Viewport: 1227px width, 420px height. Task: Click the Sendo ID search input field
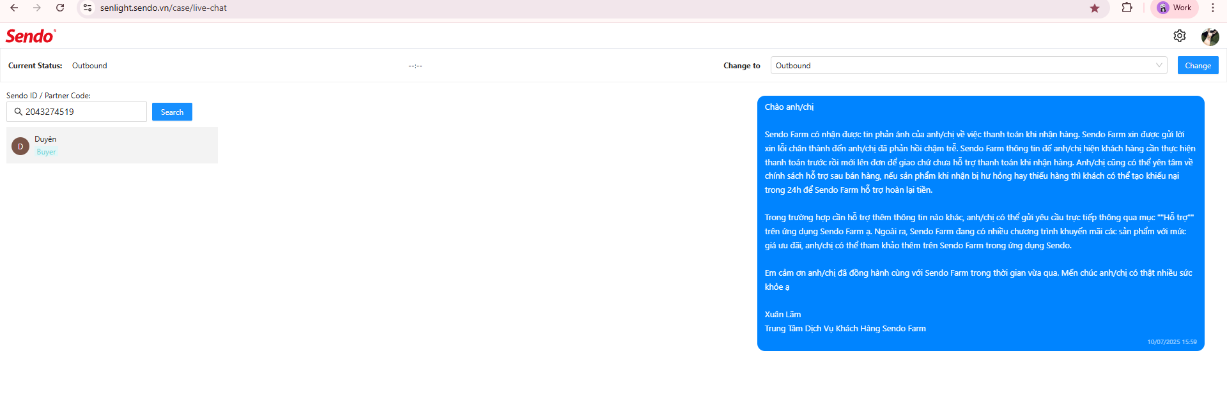(77, 112)
